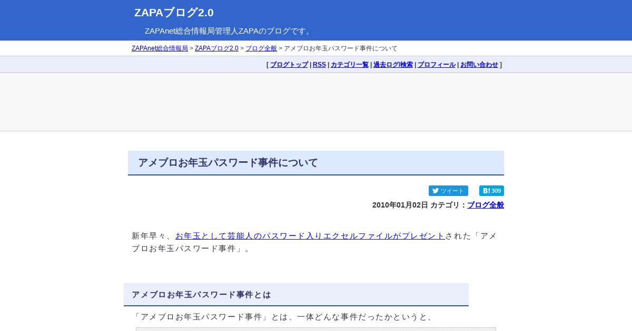The image size is (632, 331).
Task: Open ZAPAnet総合情報局 breadcrumb link
Action: [x=160, y=48]
